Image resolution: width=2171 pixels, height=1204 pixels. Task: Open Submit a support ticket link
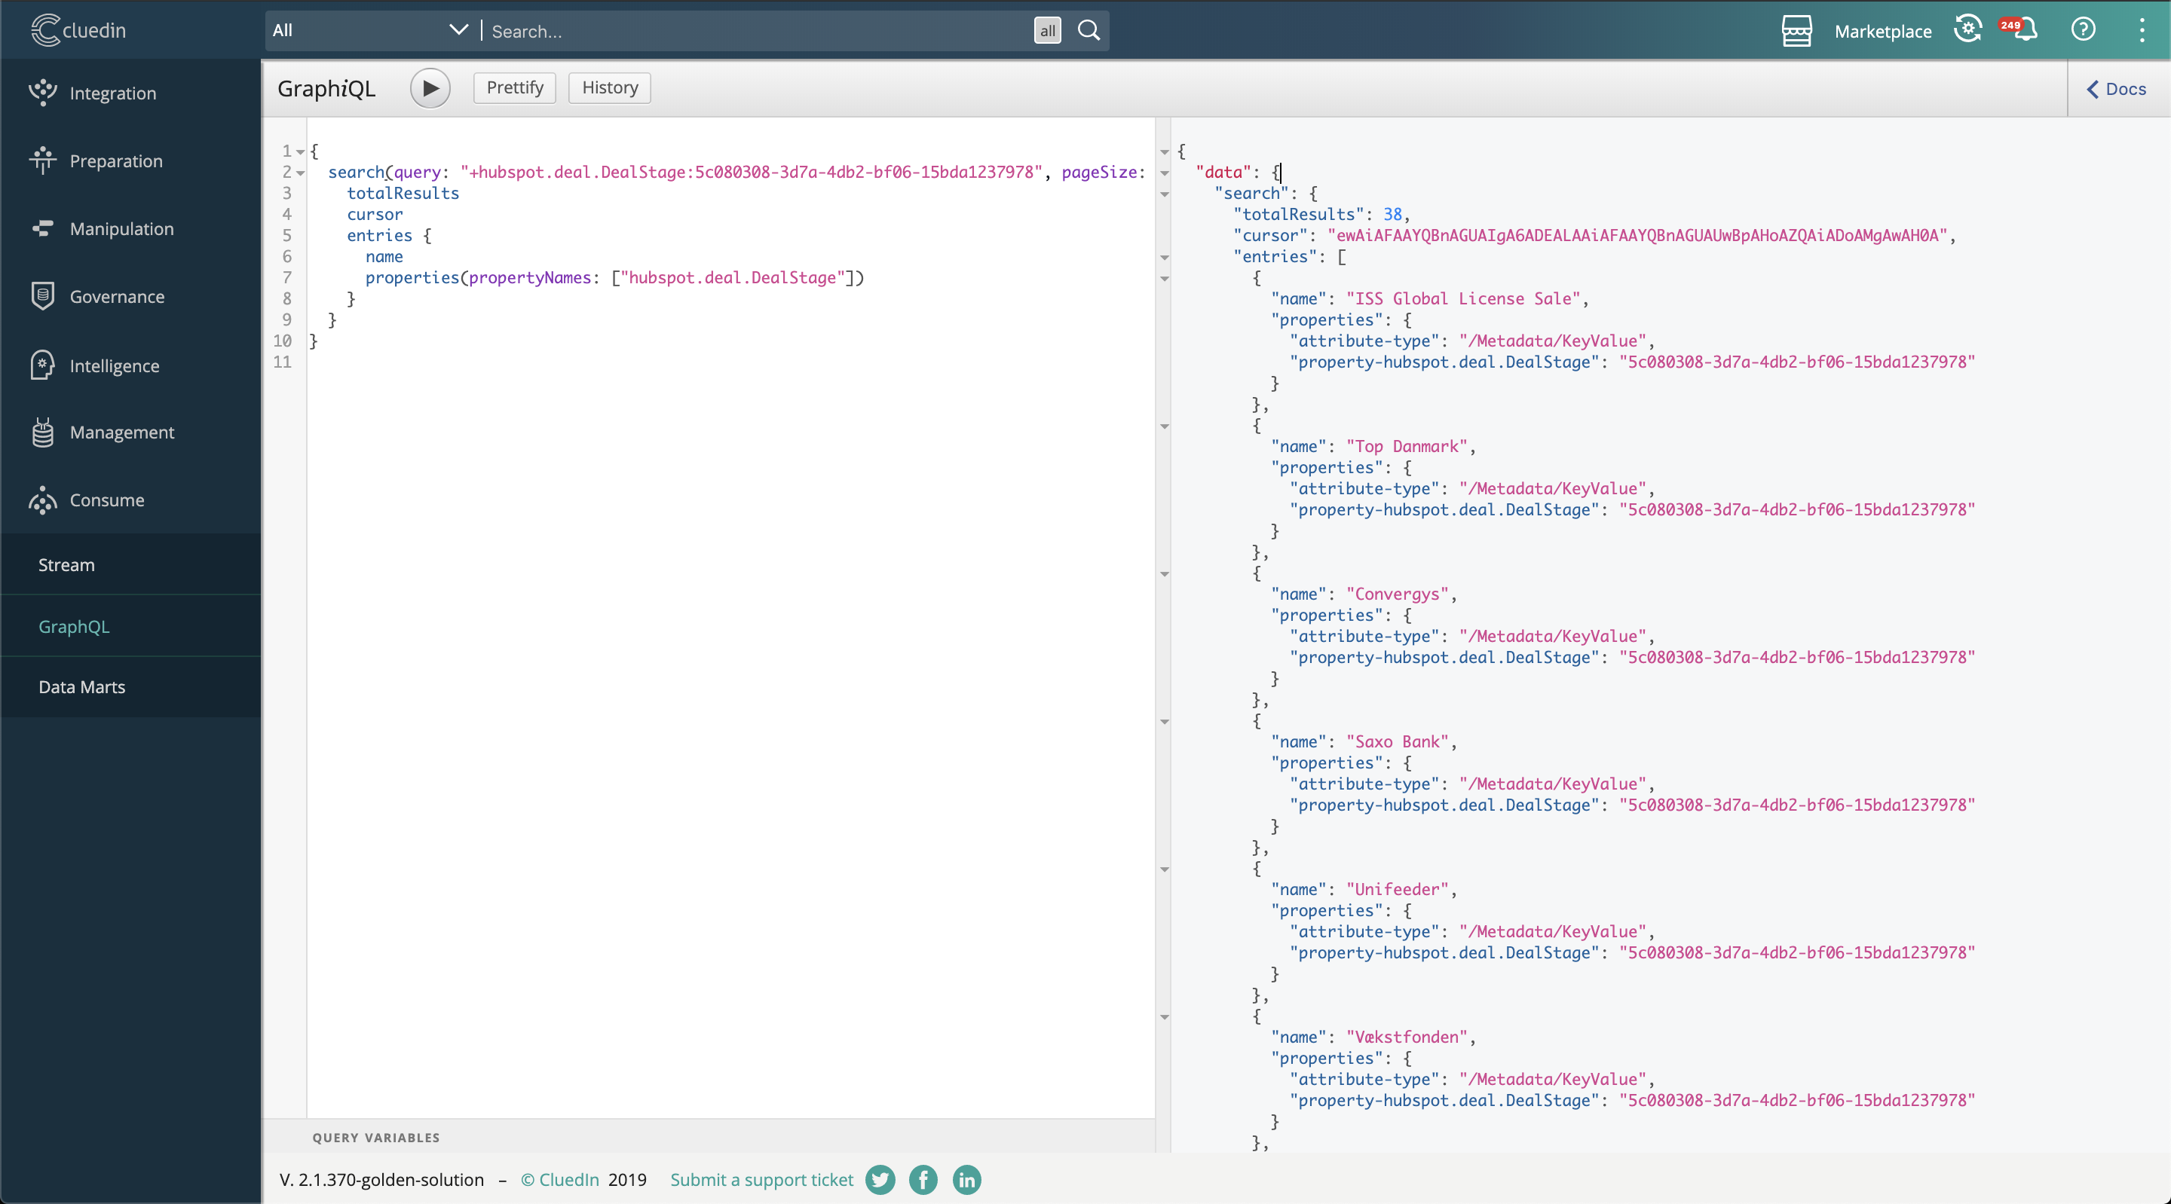point(761,1180)
